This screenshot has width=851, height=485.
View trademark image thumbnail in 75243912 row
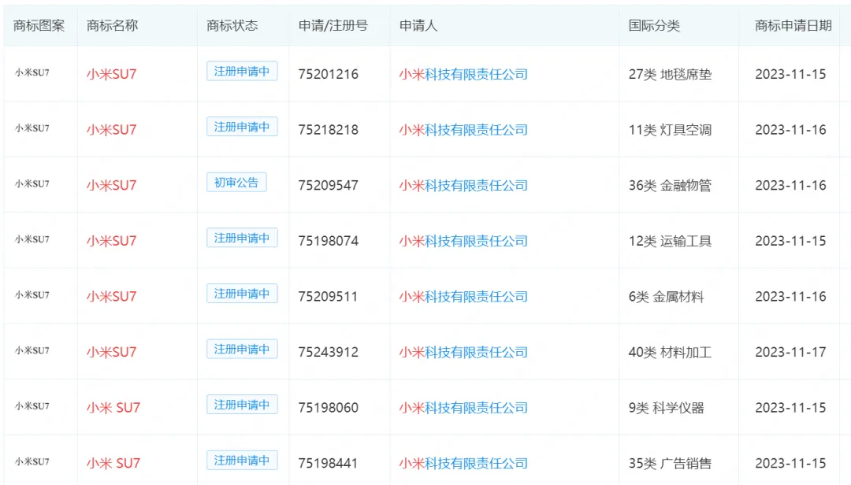(x=32, y=350)
